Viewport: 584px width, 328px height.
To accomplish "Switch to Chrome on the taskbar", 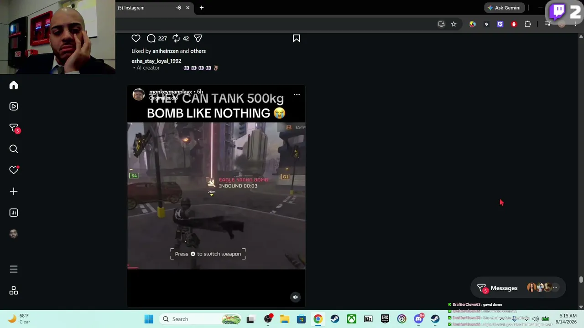I will tap(318, 319).
